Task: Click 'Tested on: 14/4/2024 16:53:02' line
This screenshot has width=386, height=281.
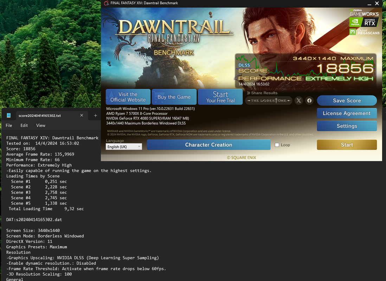Action: coord(43,143)
